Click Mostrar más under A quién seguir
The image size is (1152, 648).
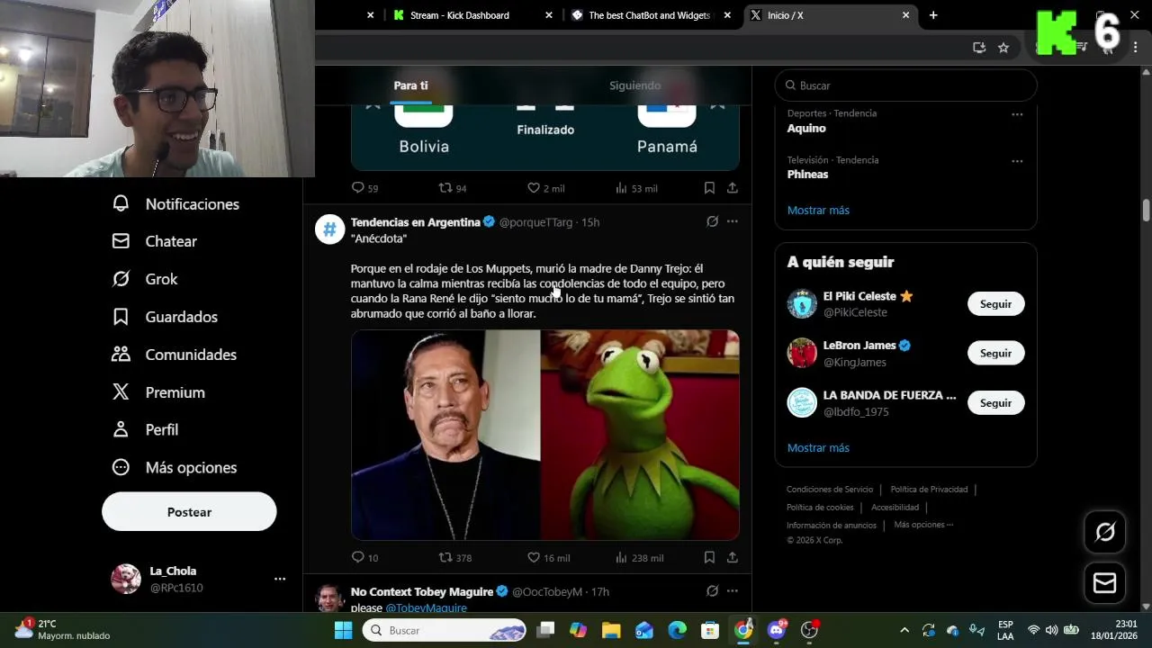[x=818, y=448]
